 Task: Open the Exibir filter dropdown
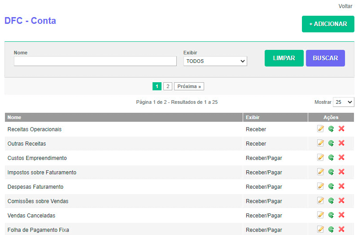point(215,61)
